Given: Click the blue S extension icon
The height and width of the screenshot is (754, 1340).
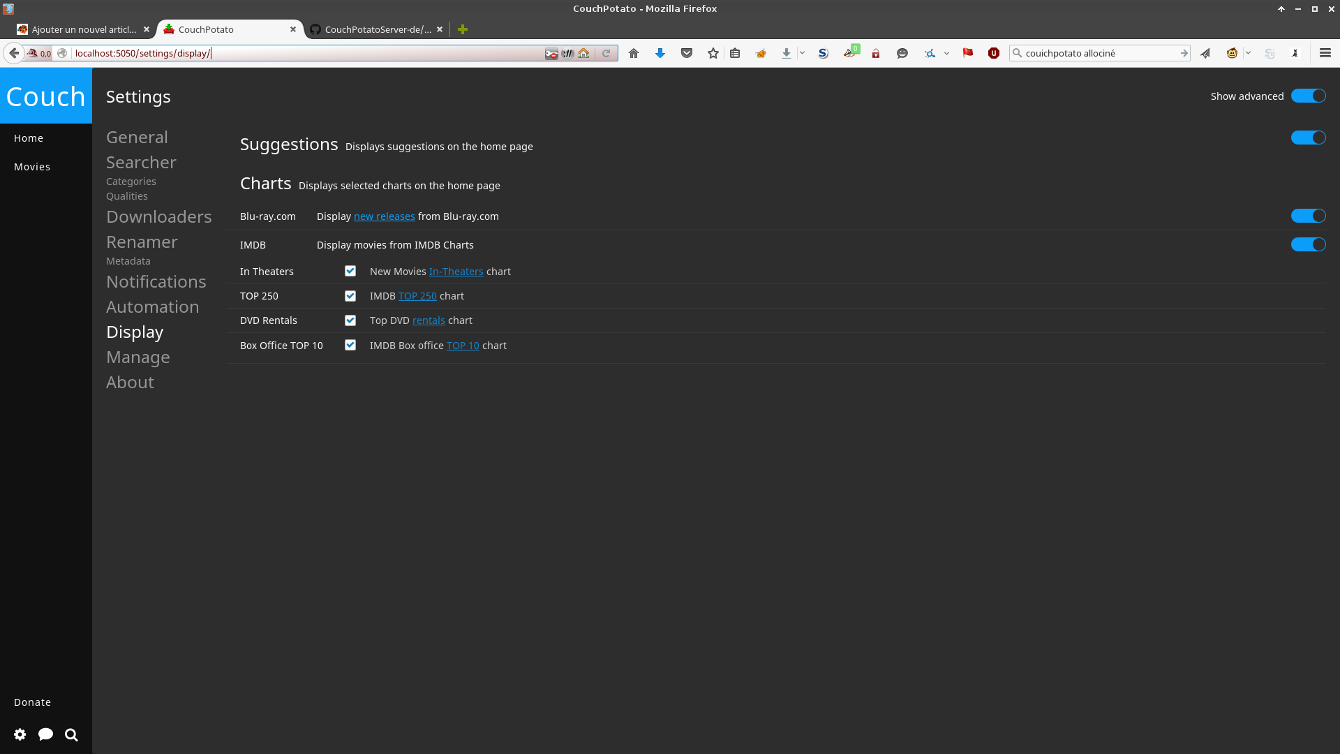Looking at the screenshot, I should [x=824, y=53].
